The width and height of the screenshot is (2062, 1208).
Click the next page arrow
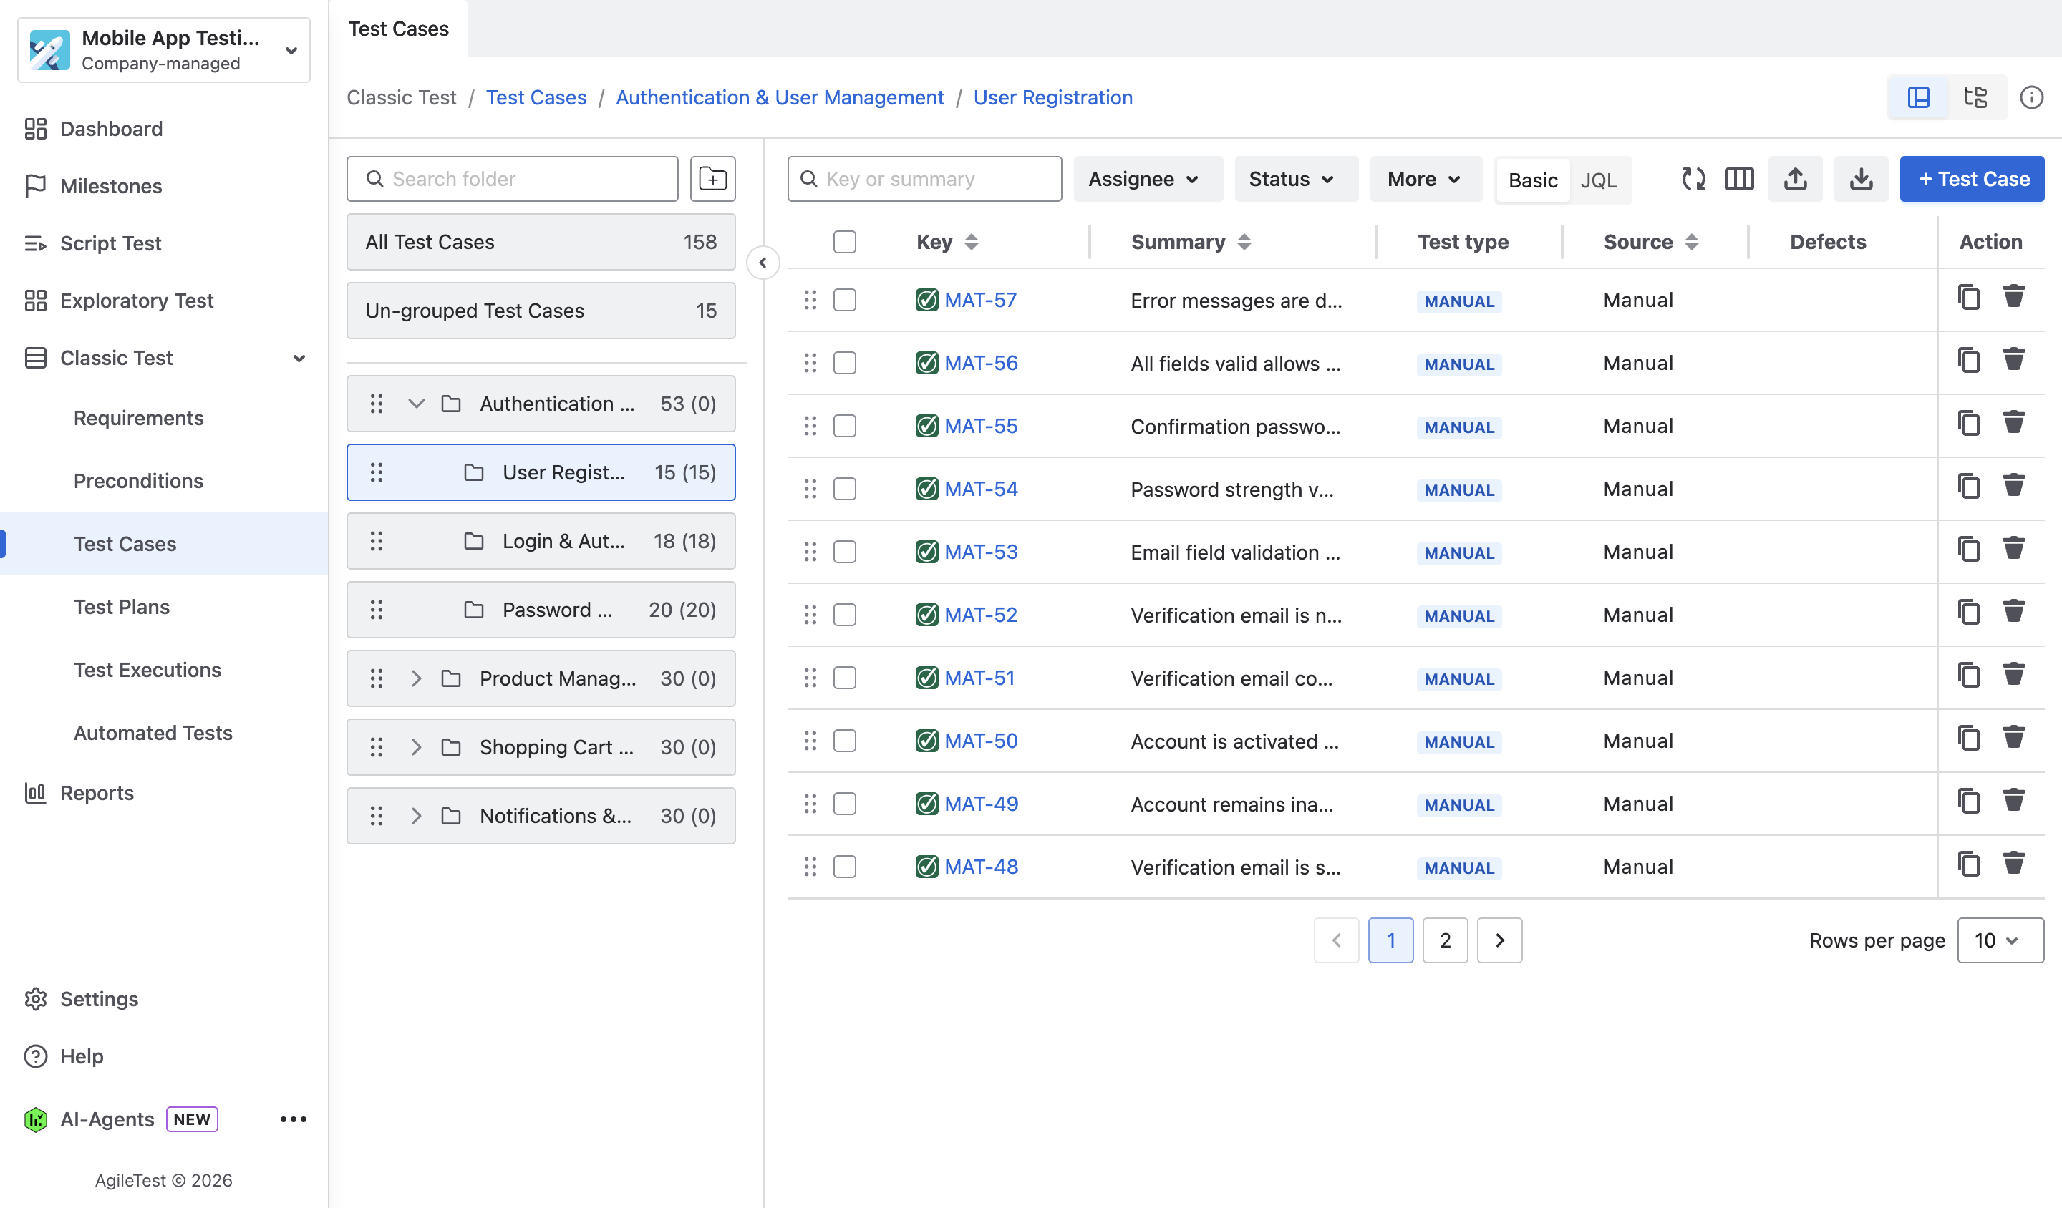click(x=1499, y=940)
